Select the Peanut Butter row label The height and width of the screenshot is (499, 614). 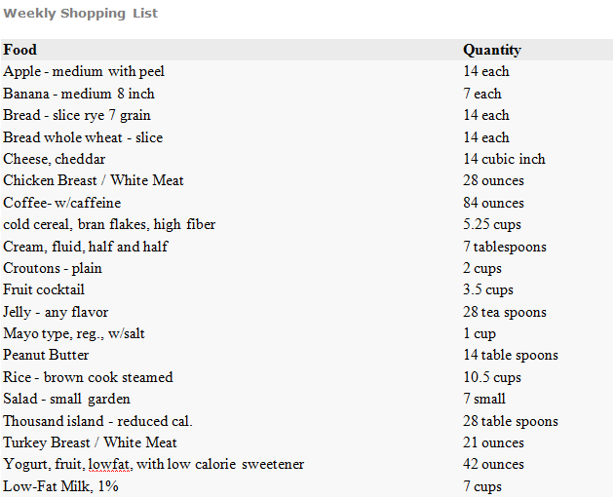46,355
